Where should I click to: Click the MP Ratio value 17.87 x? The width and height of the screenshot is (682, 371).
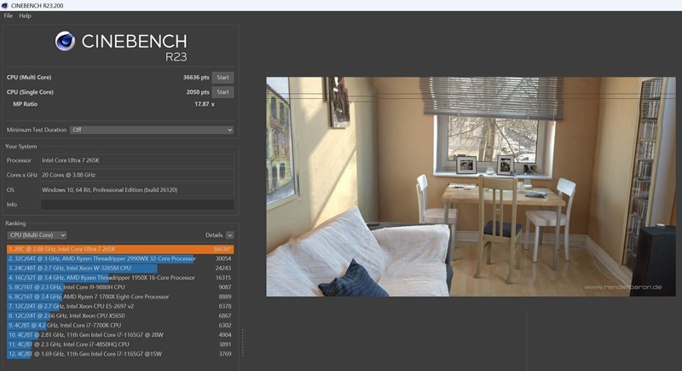205,104
